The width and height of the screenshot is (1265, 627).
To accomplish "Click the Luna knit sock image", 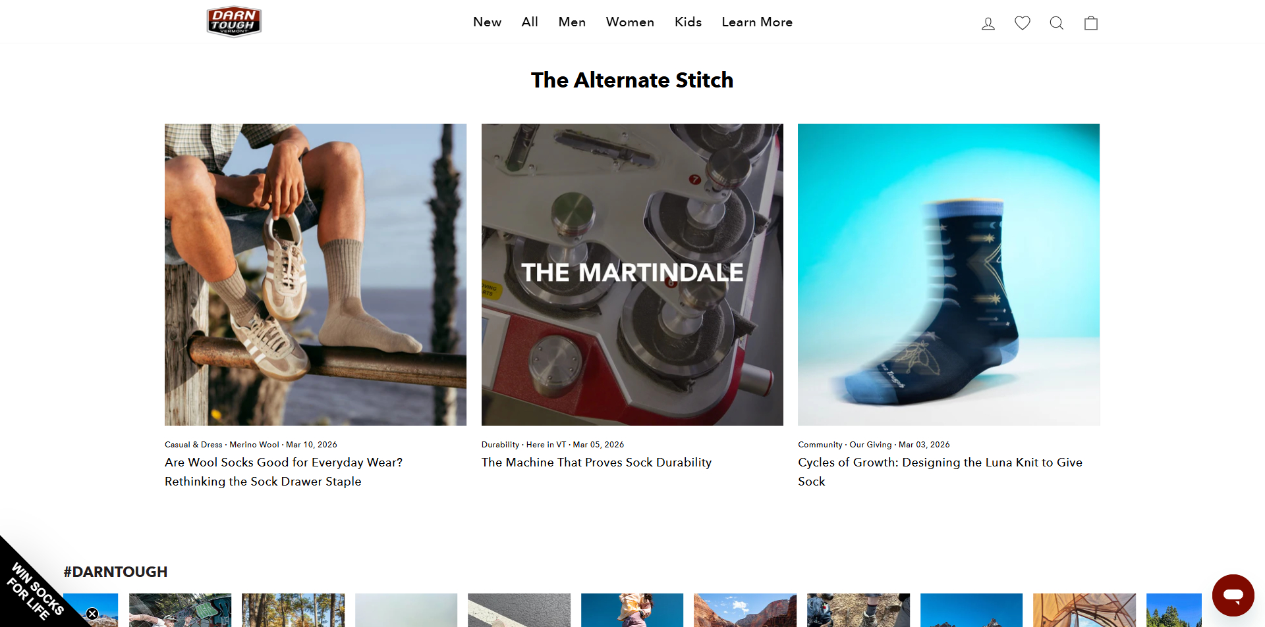I will 949,274.
